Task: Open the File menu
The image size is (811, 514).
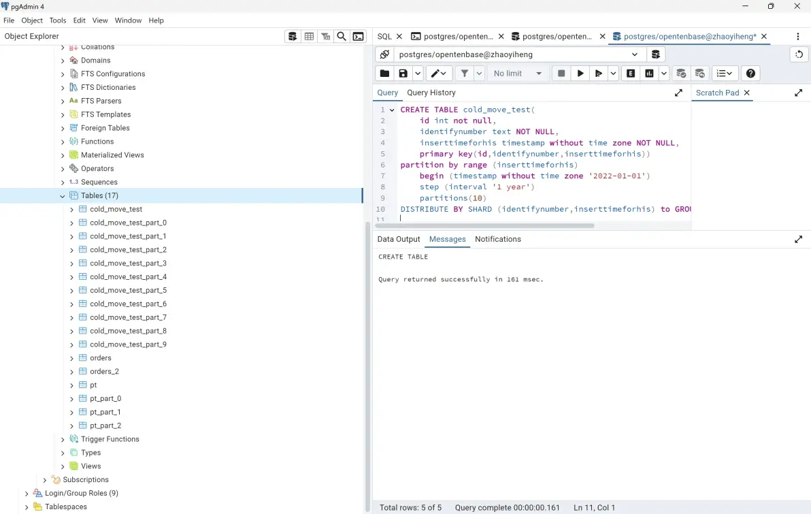Action: coord(9,20)
